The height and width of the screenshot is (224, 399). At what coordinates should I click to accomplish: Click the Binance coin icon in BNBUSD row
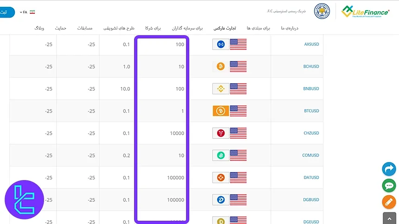tap(221, 88)
